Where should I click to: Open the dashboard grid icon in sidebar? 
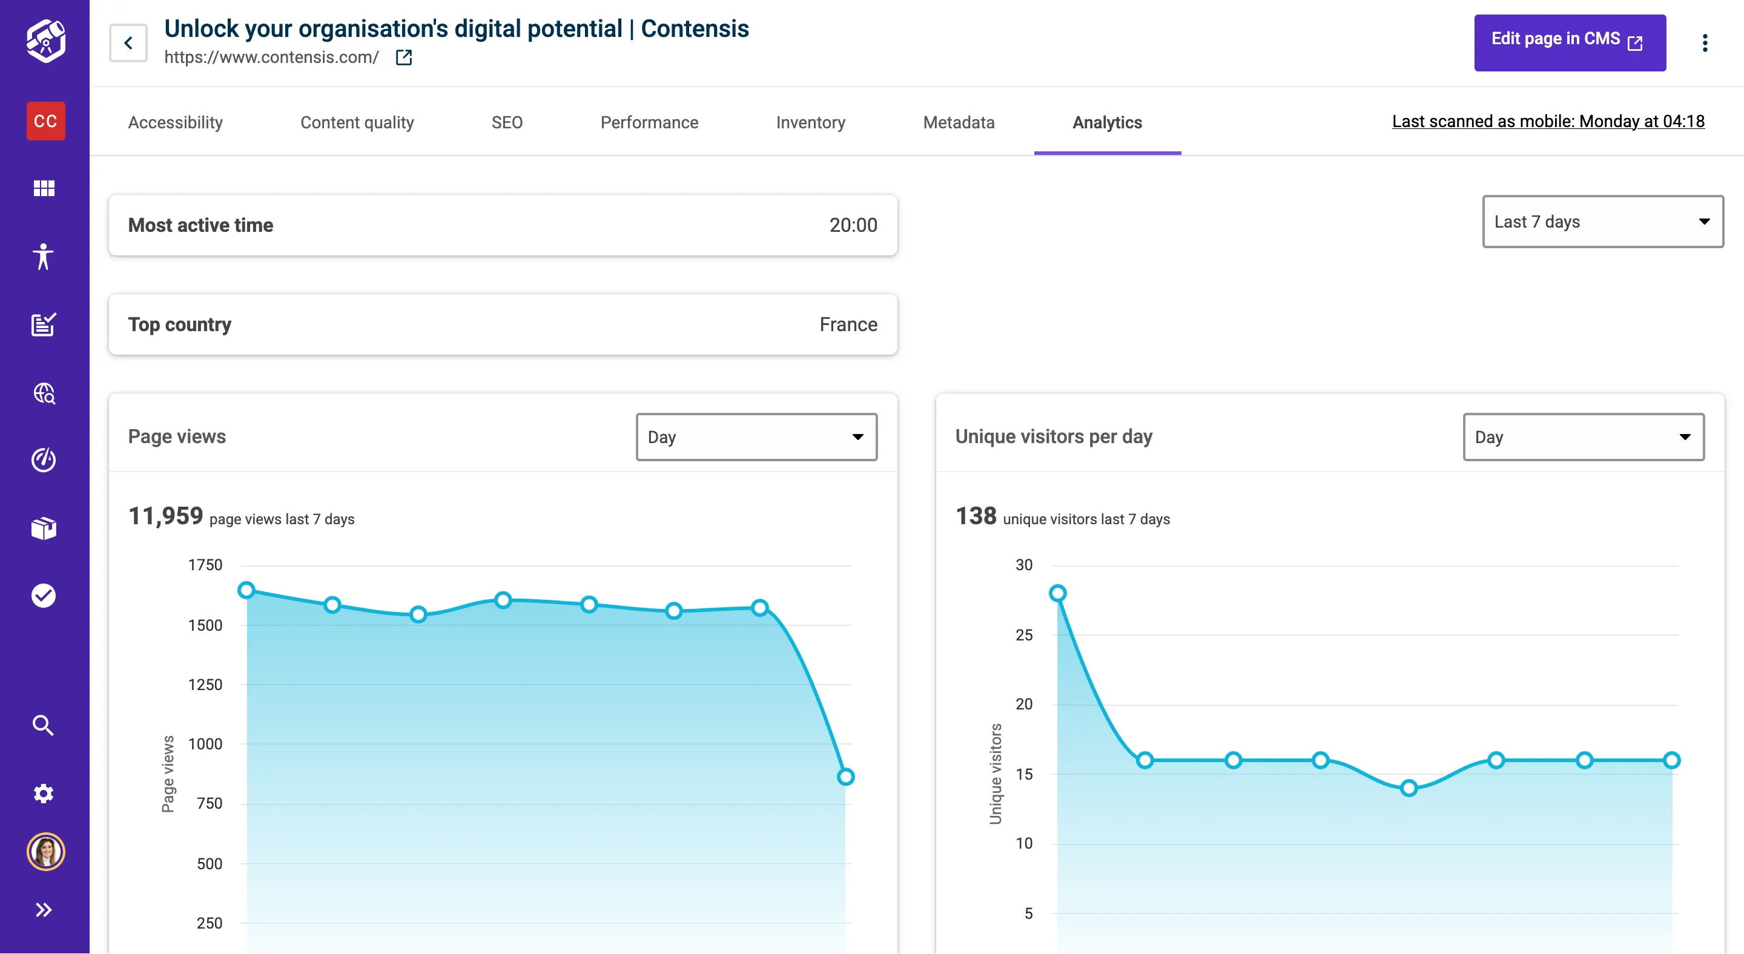(x=44, y=188)
